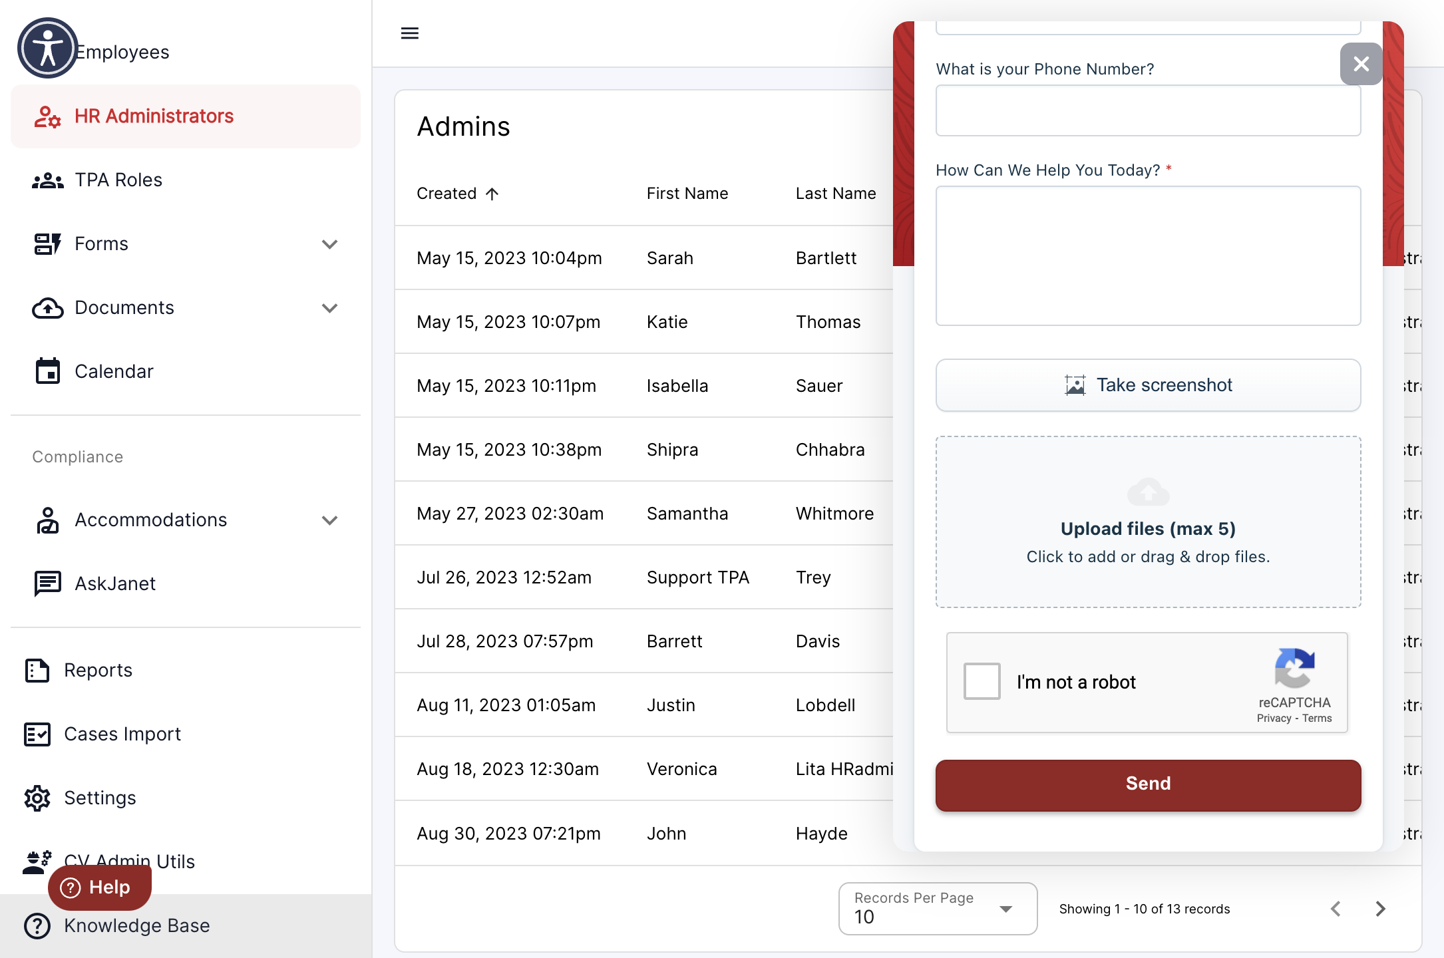Click the Lobdell last name cell
This screenshot has height=958, width=1444.
[x=826, y=705]
